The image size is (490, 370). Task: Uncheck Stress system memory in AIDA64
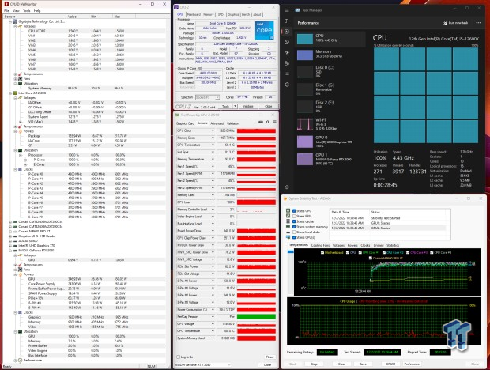[294, 227]
